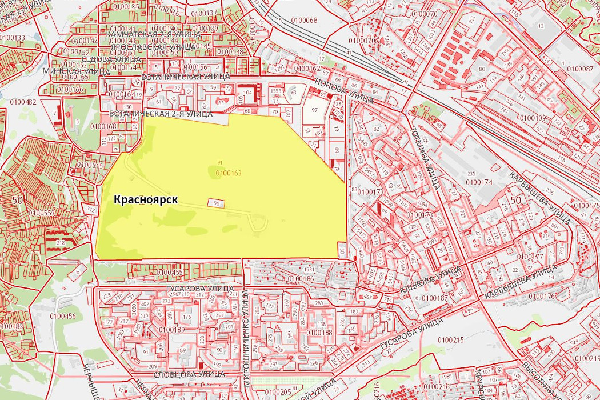Select cadastral block 0100176

(542, 296)
